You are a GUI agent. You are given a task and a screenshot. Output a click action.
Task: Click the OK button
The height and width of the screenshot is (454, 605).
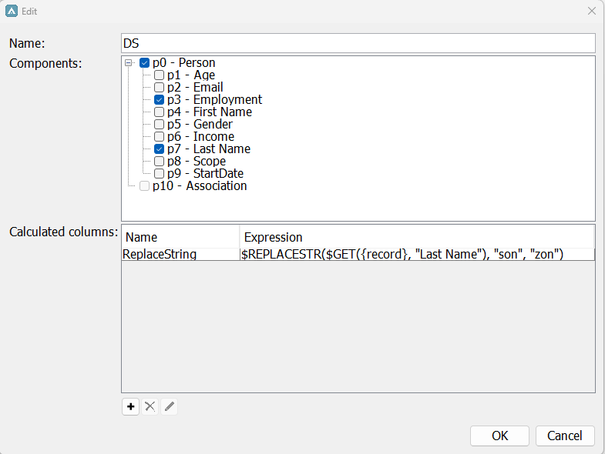(499, 436)
